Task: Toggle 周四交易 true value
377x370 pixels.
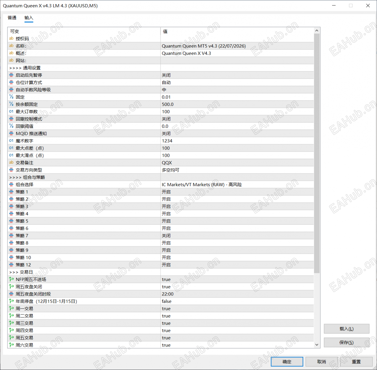Action: click(x=237, y=330)
